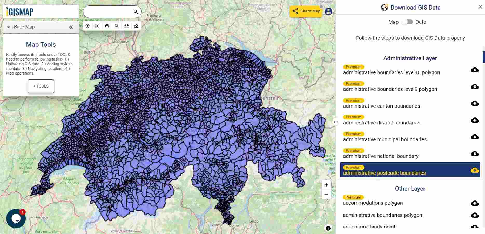
Task: Expand the Base Map dropdown arrow
Action: pos(9,27)
